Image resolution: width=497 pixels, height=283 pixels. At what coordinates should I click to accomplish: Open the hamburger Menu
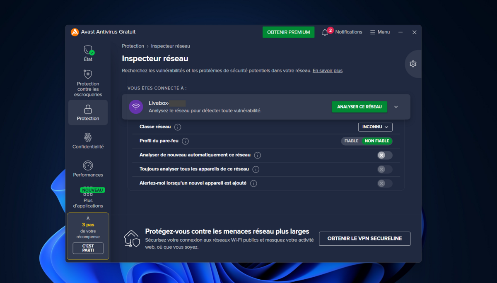(380, 32)
